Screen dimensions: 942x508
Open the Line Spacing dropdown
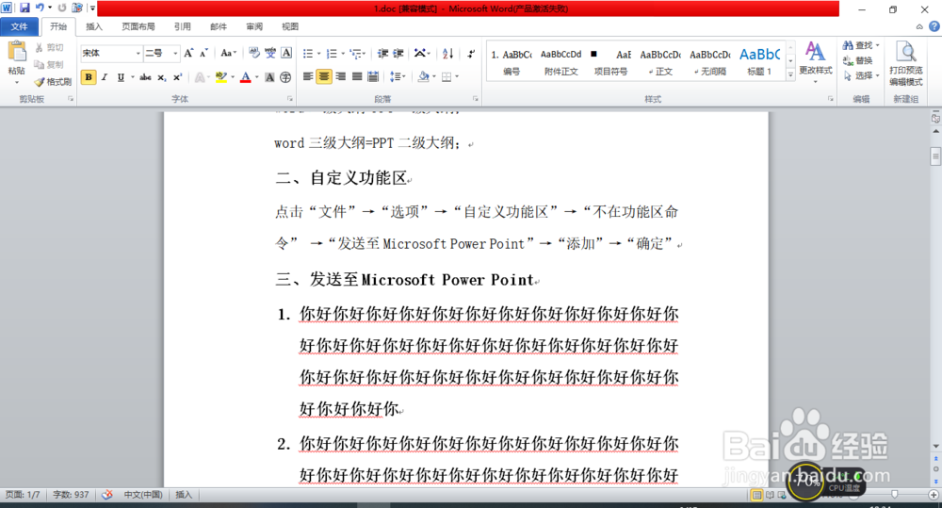(398, 77)
